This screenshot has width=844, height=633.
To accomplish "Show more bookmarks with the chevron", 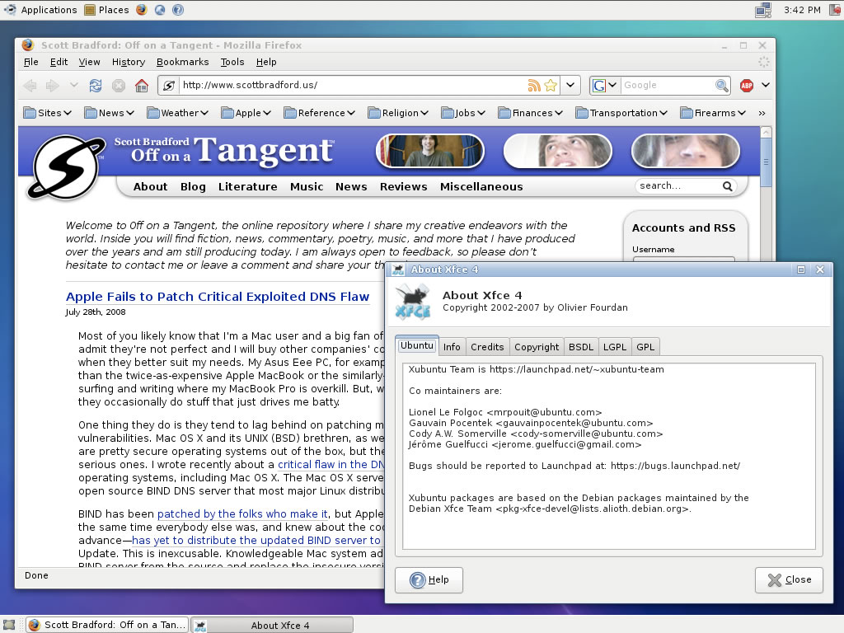I will pyautogui.click(x=762, y=113).
